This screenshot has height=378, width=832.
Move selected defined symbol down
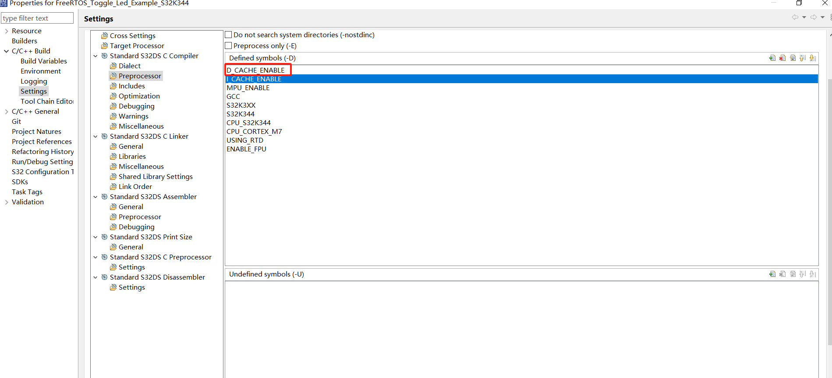(x=813, y=58)
